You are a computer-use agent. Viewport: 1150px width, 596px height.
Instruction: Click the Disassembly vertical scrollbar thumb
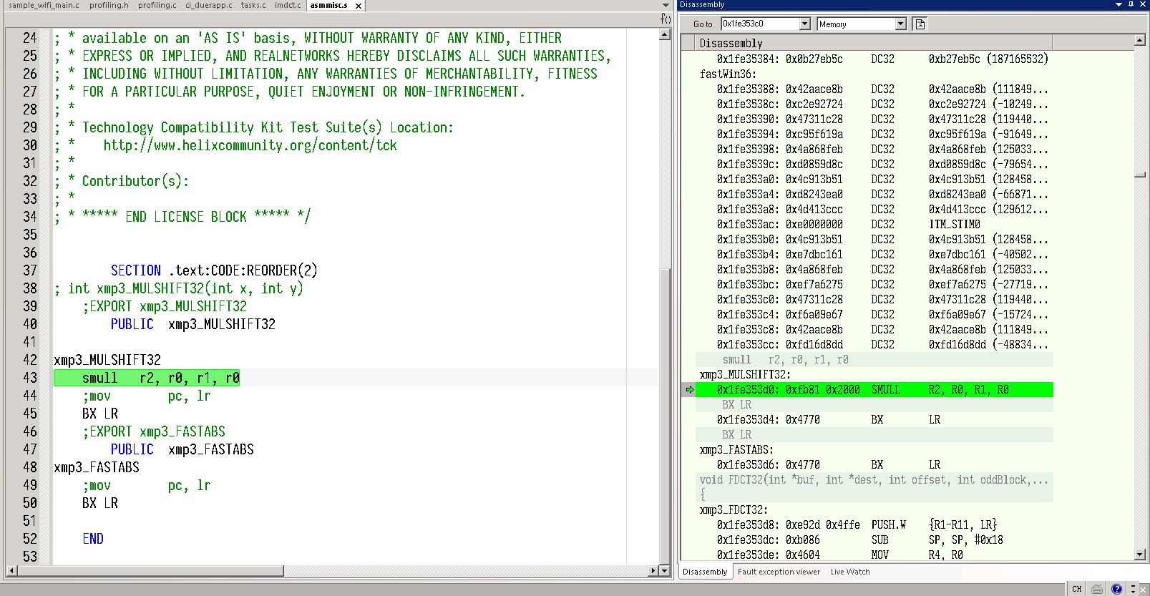click(x=1139, y=175)
